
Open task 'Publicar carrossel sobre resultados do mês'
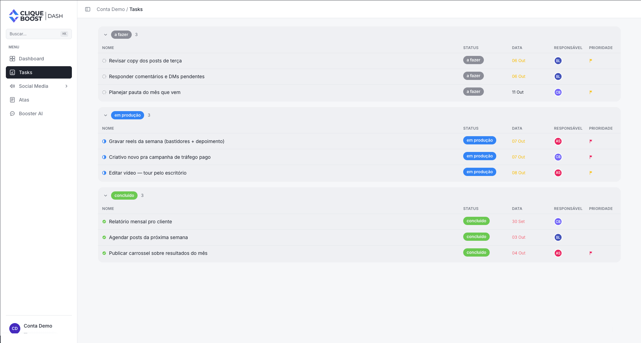tap(158, 253)
